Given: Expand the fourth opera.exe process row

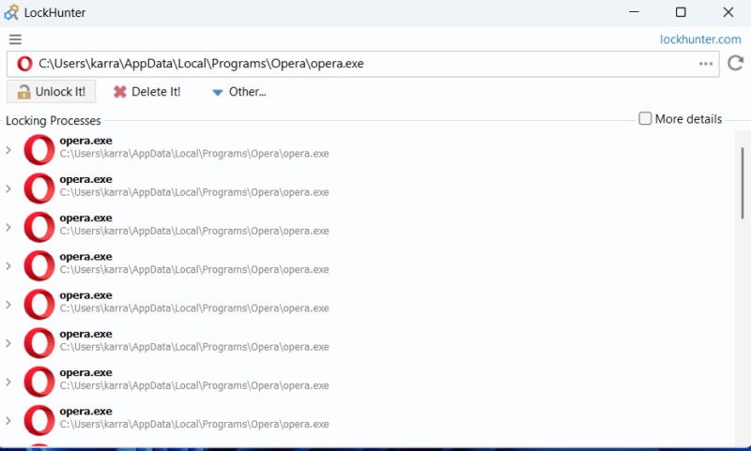Looking at the screenshot, I should tap(8, 266).
